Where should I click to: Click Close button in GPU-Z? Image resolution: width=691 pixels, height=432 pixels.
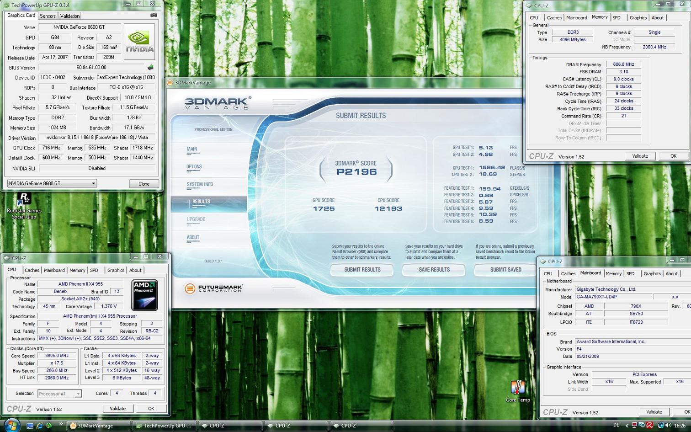tap(144, 184)
